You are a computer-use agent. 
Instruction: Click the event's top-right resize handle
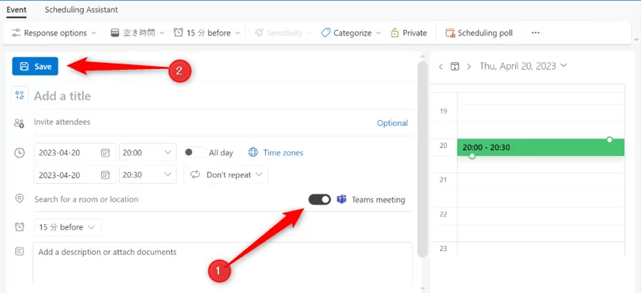coord(609,140)
